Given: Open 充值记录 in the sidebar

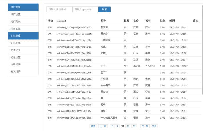Looking at the screenshot, I should 23,50.
